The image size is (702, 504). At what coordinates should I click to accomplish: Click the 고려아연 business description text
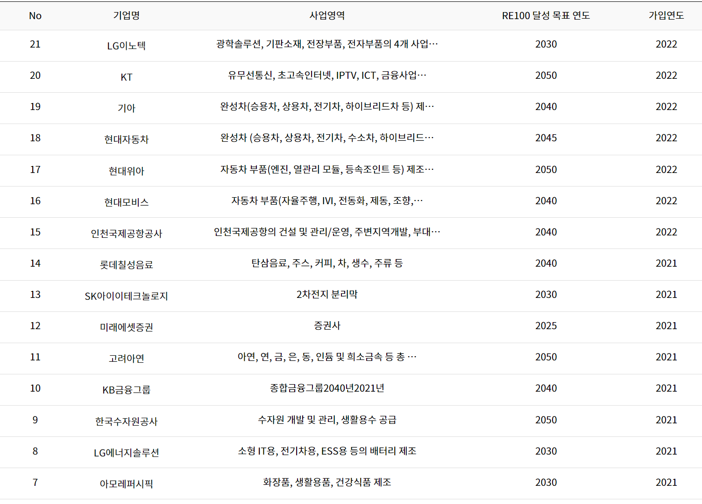pos(327,357)
